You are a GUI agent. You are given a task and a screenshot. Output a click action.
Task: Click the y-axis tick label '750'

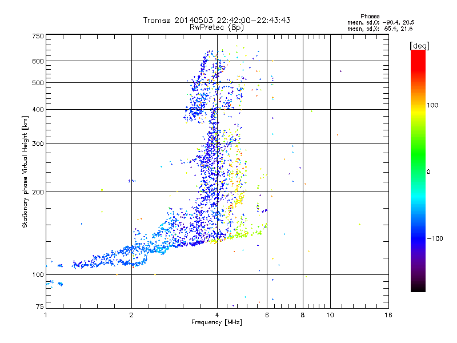(x=38, y=36)
